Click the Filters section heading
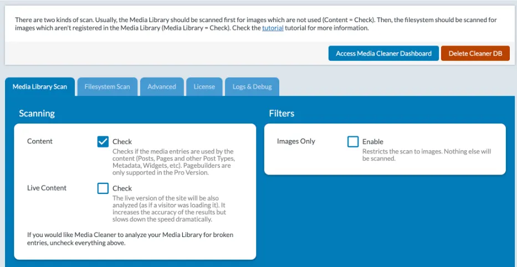Viewport: 517px width, 267px height. pyautogui.click(x=281, y=114)
